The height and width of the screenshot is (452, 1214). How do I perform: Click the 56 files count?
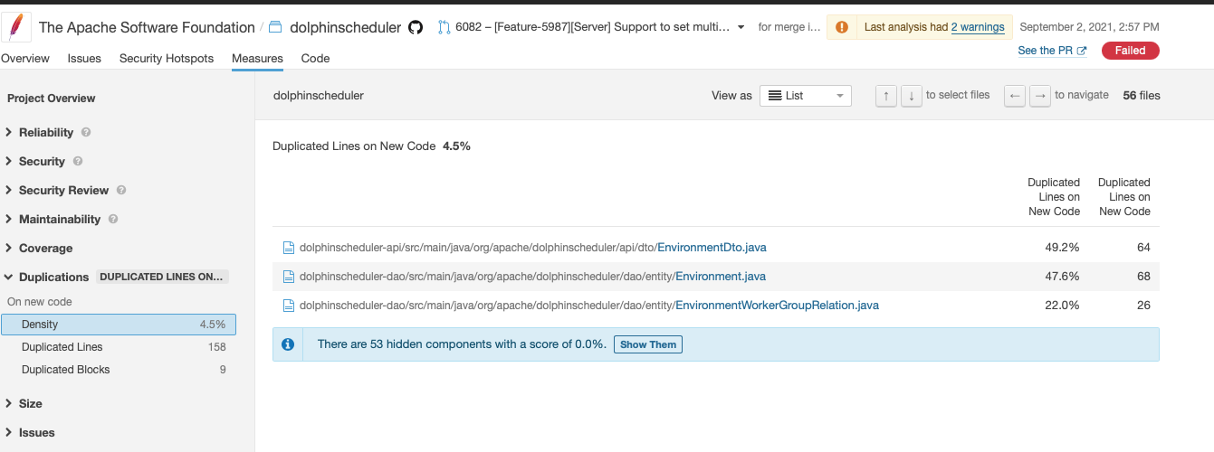1142,95
